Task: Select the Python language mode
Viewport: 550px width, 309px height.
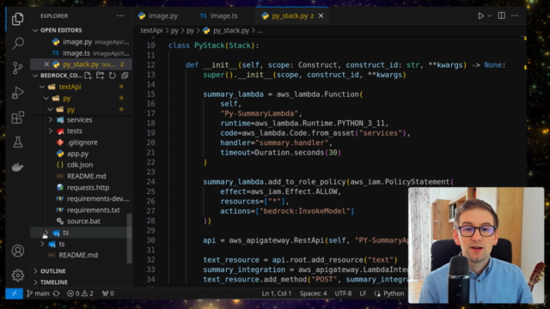Action: click(394, 294)
